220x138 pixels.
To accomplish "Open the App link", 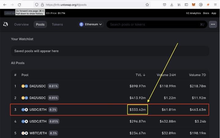I will 214,13.
